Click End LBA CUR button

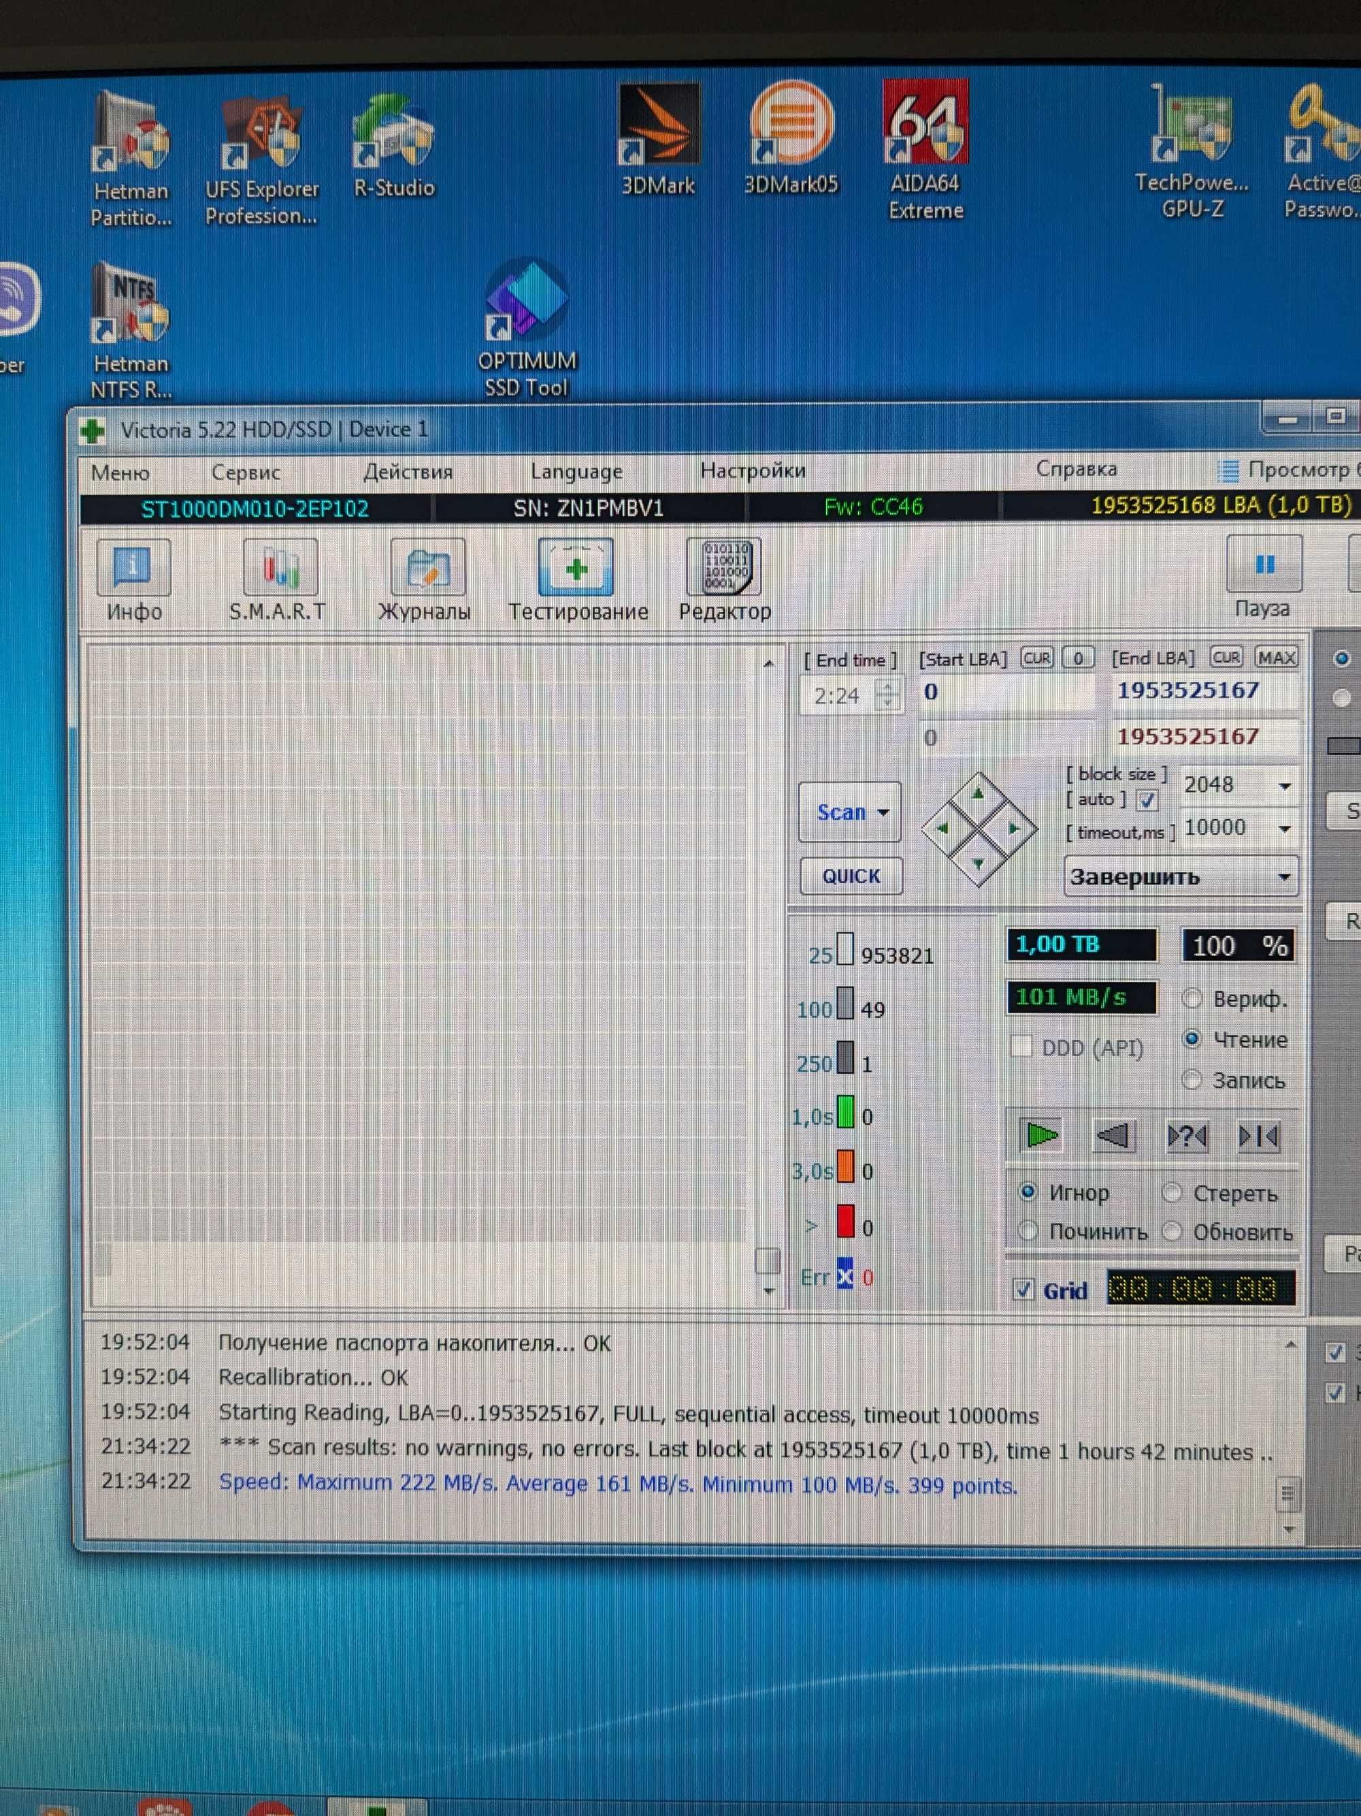pyautogui.click(x=1226, y=658)
